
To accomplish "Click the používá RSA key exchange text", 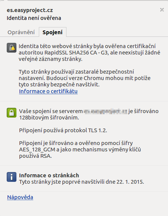I will click(35, 156).
